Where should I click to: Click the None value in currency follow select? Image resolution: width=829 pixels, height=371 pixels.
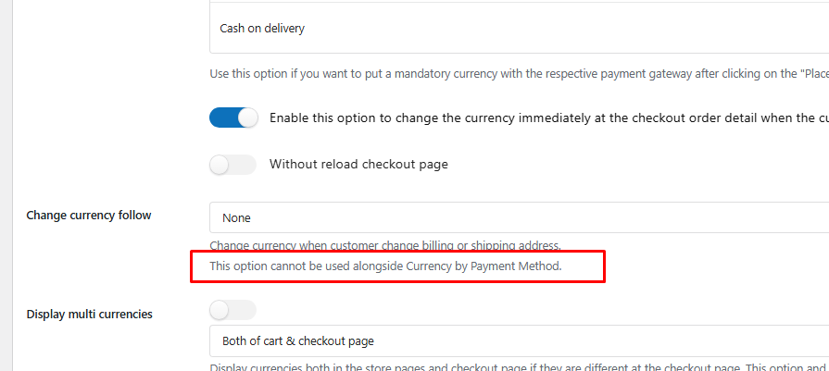click(236, 218)
